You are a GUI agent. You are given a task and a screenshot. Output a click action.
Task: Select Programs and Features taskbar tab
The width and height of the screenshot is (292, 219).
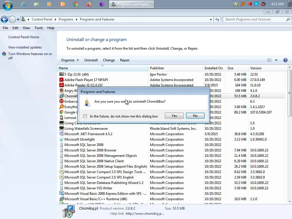pyautogui.click(x=131, y=4)
